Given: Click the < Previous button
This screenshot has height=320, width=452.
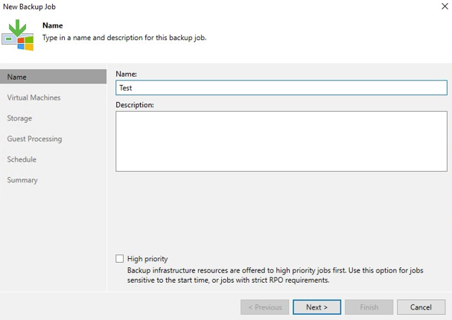Looking at the screenshot, I should (264, 307).
